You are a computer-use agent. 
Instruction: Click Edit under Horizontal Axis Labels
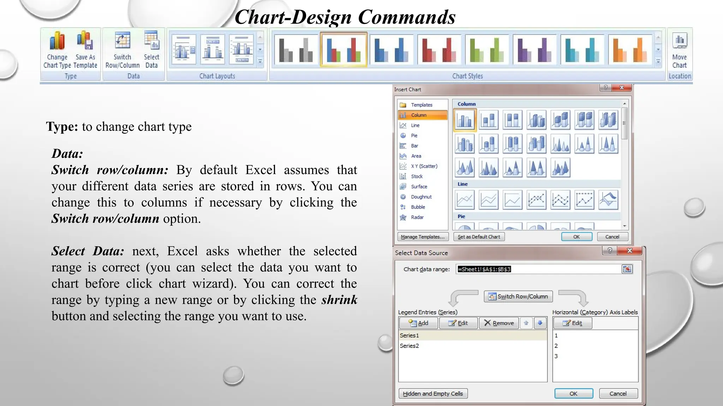point(573,323)
